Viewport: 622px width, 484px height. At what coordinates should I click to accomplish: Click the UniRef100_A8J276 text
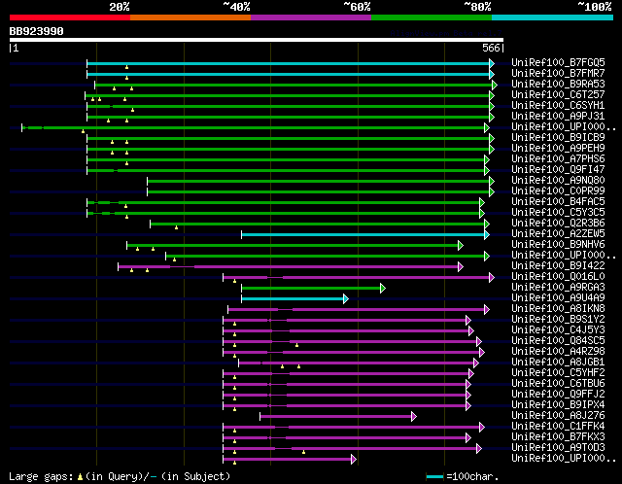(x=558, y=416)
